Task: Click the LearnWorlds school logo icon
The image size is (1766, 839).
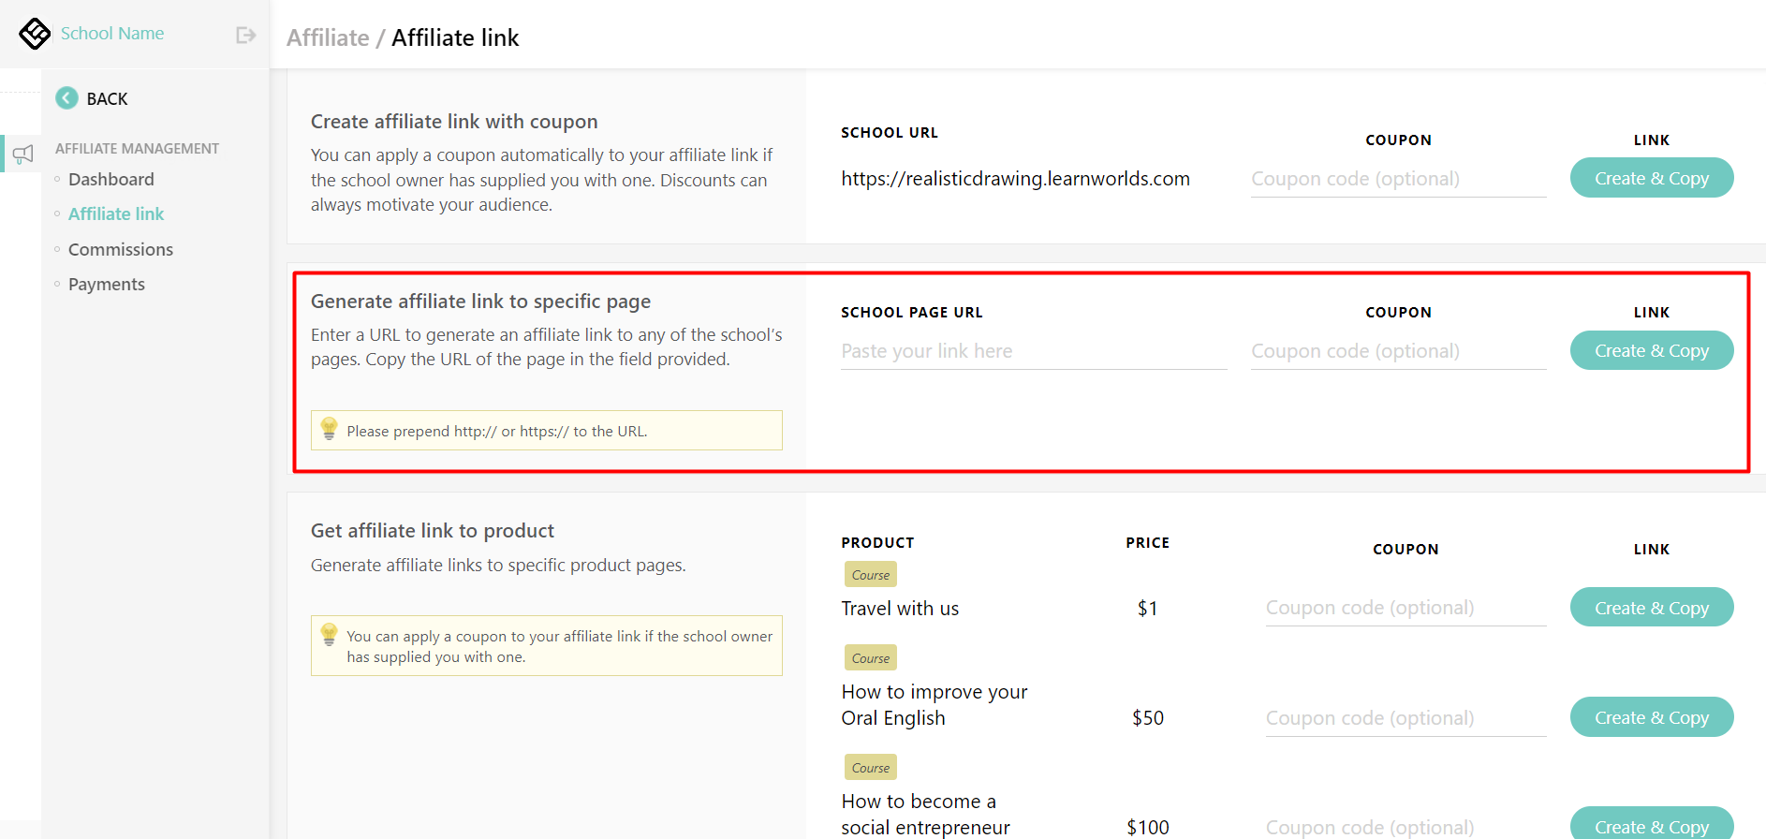Action: pos(34,33)
